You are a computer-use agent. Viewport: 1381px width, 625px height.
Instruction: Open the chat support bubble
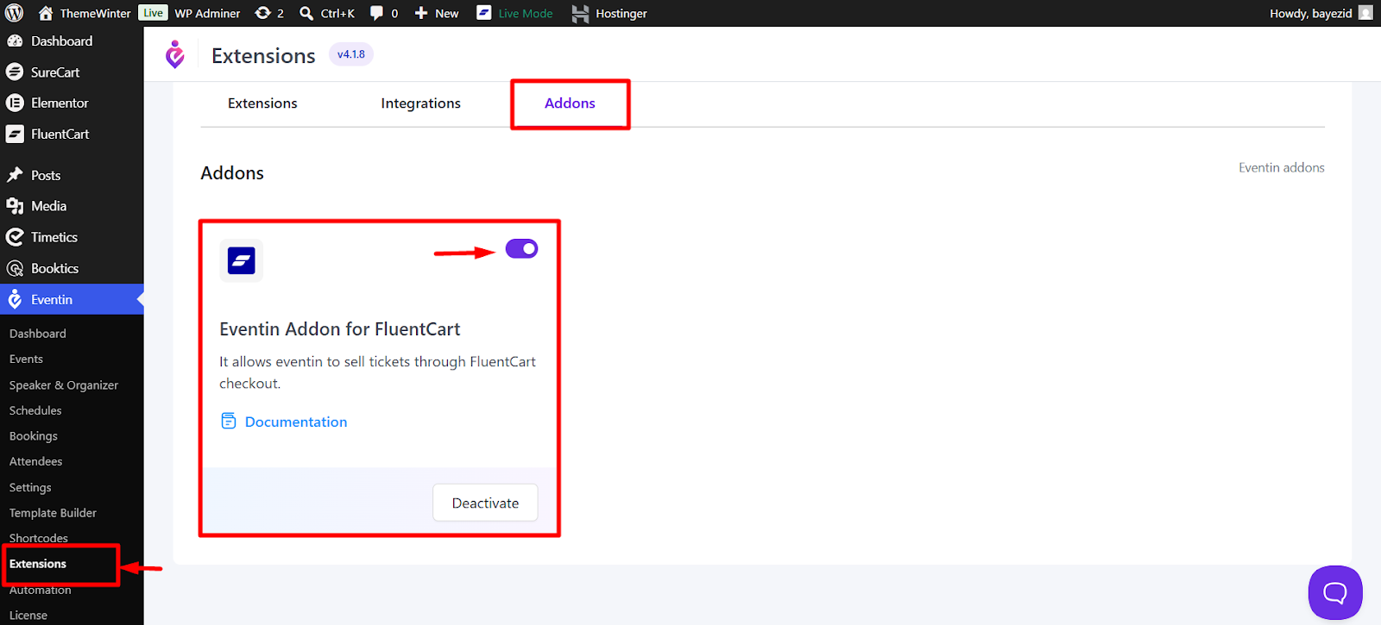tap(1334, 592)
